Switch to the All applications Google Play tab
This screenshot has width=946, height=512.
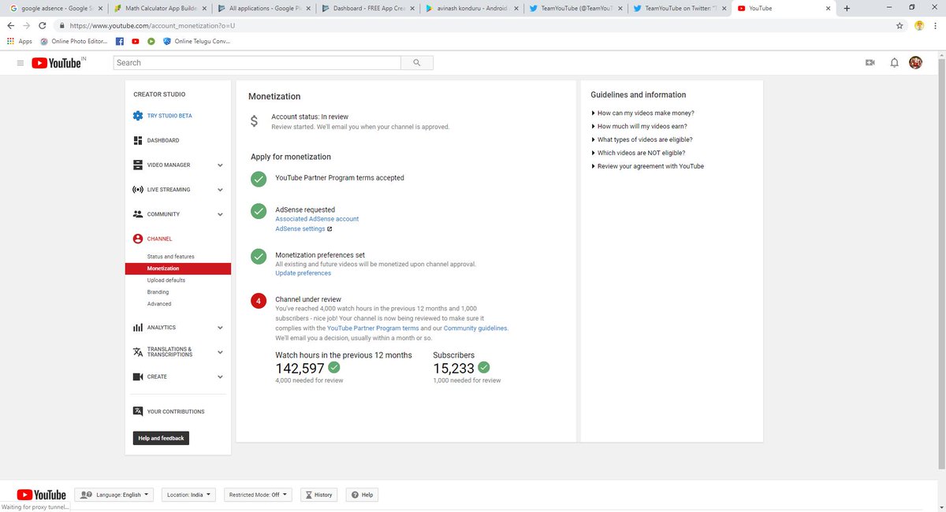[263, 8]
